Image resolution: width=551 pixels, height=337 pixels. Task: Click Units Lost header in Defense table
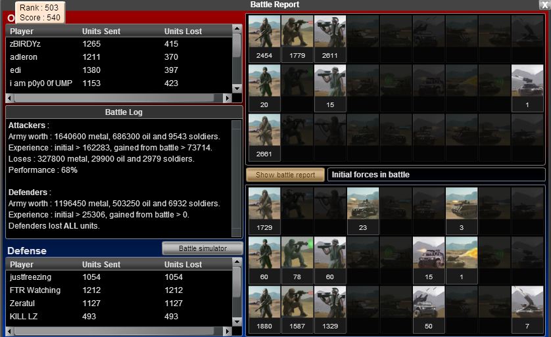(x=183, y=264)
